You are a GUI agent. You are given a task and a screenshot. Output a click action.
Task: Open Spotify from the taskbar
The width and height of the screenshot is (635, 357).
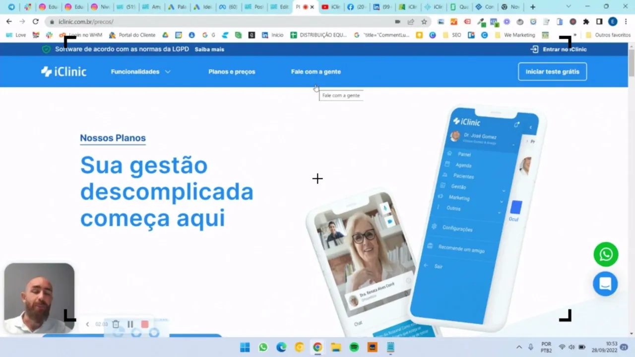(x=354, y=347)
